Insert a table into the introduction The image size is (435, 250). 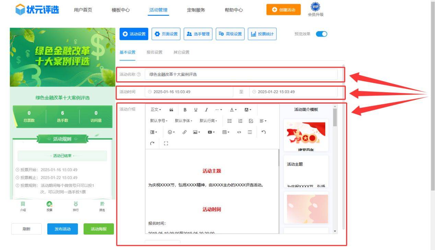click(225, 132)
